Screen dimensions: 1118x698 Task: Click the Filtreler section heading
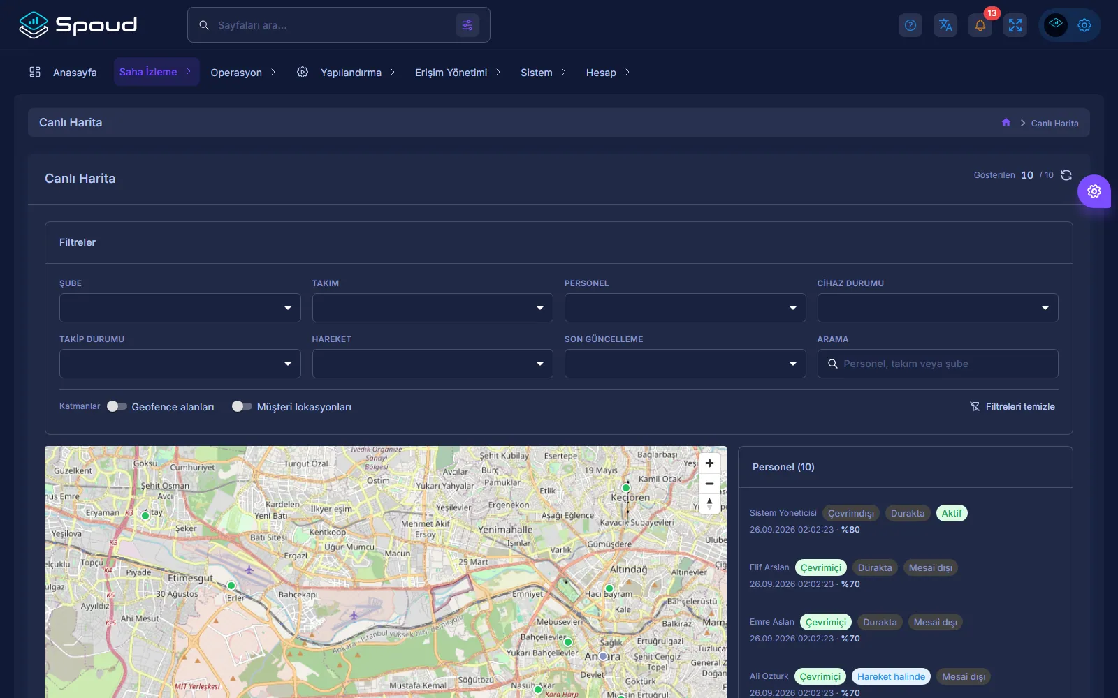click(x=78, y=242)
